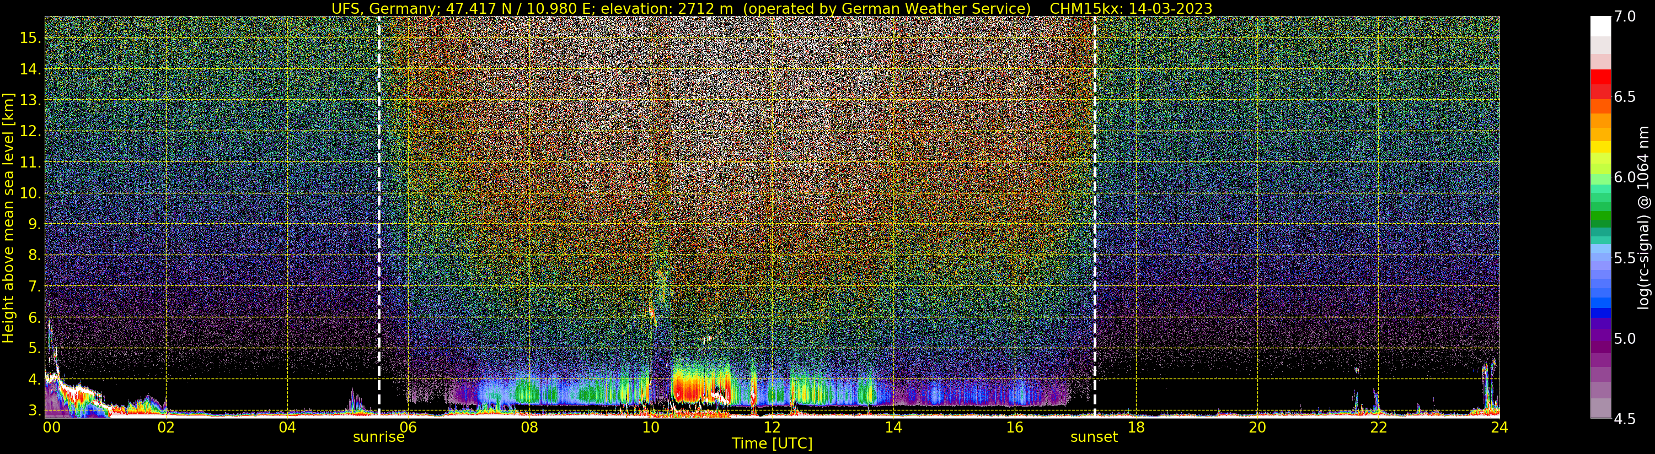The height and width of the screenshot is (454, 1655).
Task: Click the "Time [UTC]" axis label
Action: click(772, 444)
